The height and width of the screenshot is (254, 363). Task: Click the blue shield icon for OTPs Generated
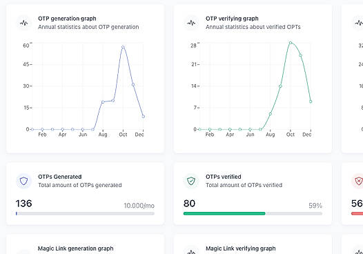pyautogui.click(x=23, y=181)
